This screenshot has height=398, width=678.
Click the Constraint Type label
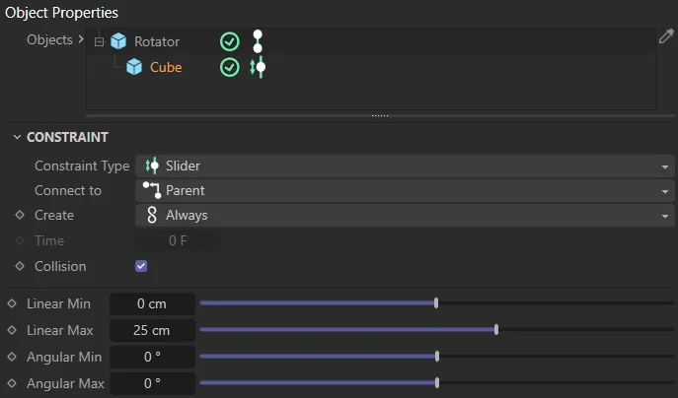click(82, 166)
